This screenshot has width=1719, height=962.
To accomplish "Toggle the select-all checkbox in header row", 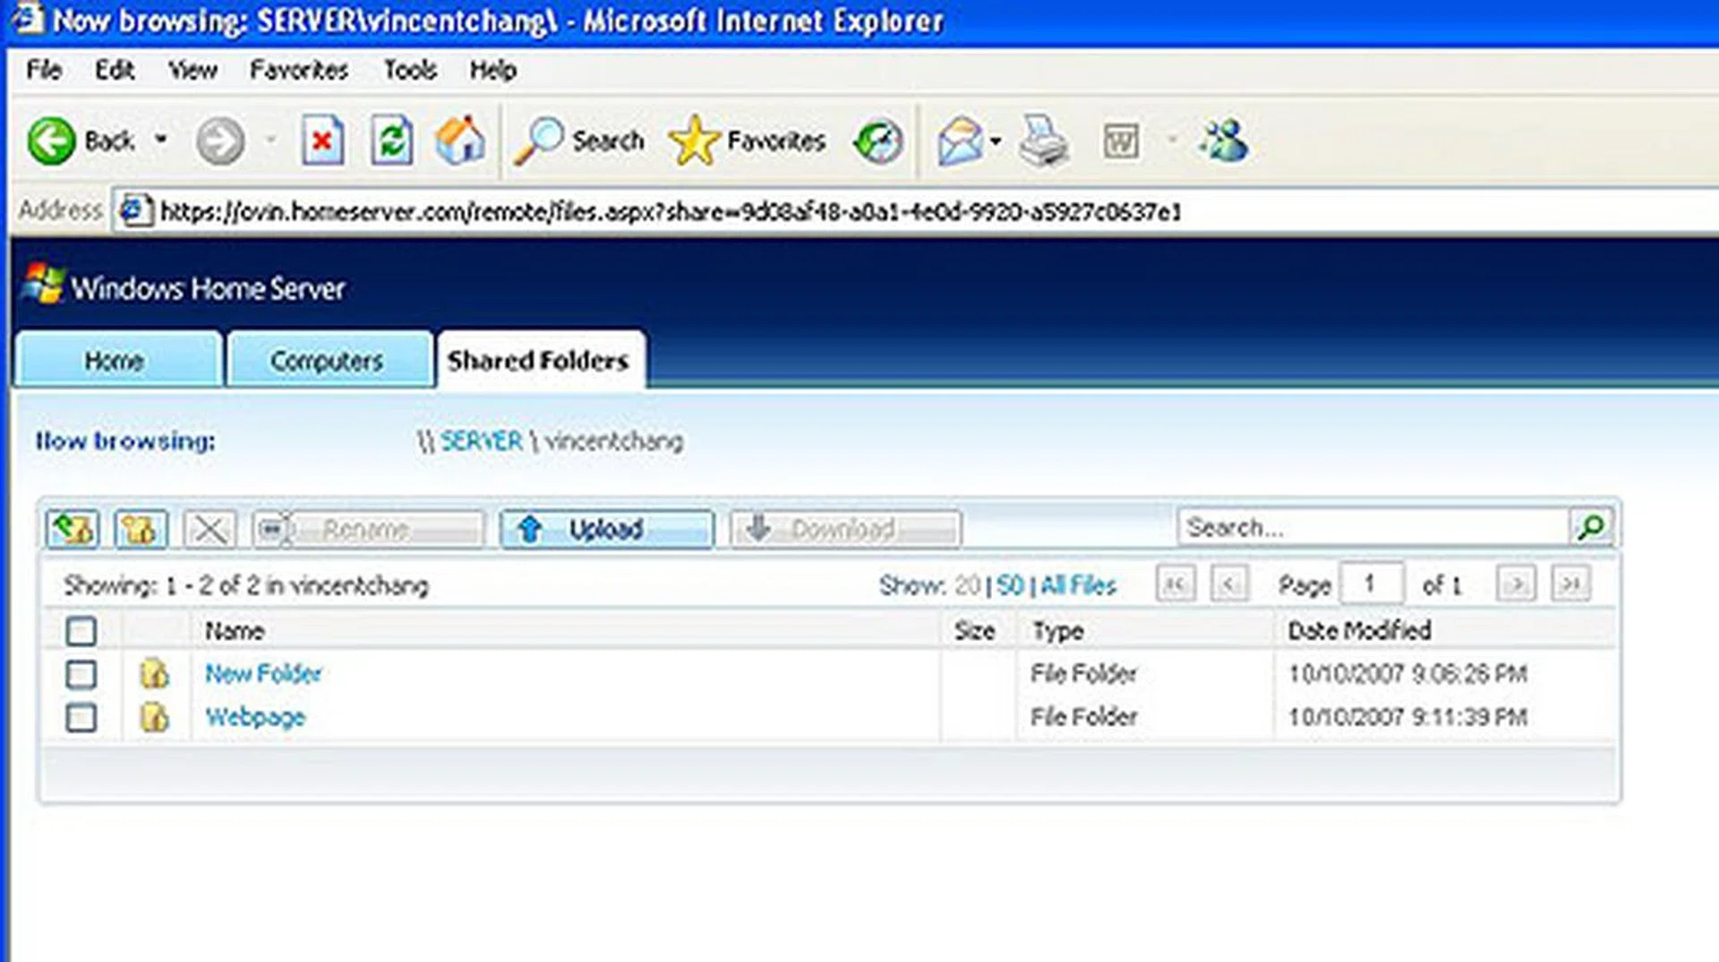I will 81,632.
